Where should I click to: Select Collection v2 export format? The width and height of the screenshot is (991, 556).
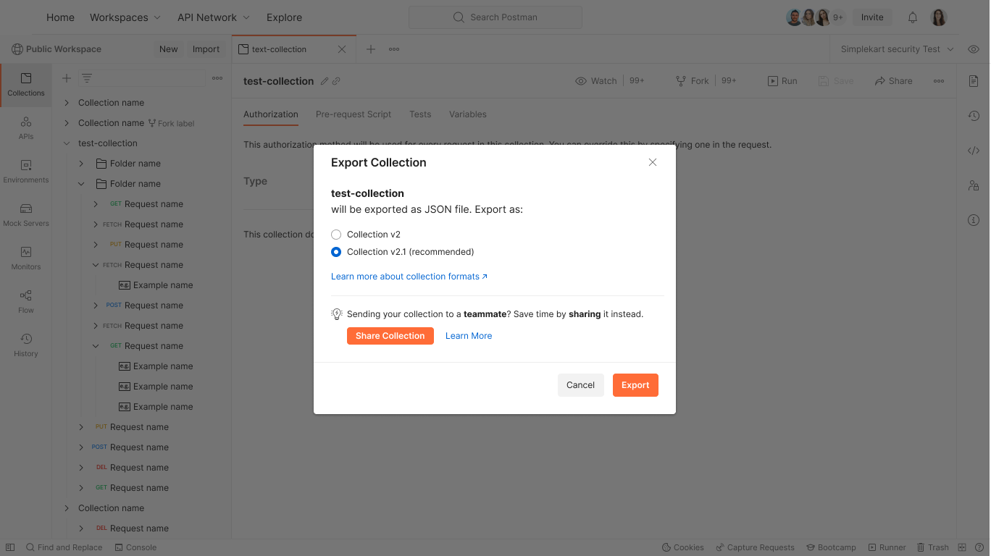click(336, 235)
